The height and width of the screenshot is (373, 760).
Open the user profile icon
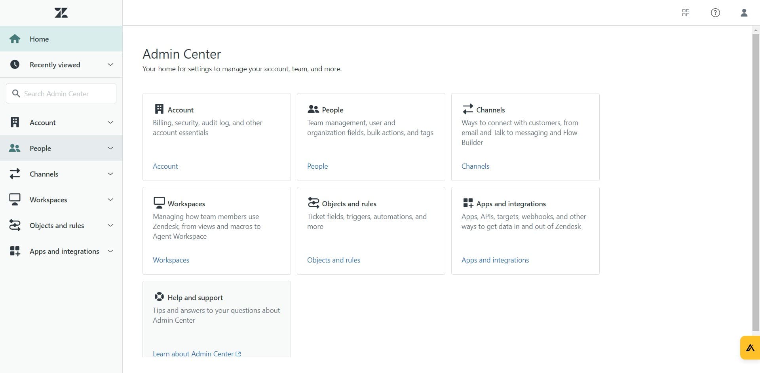[744, 13]
